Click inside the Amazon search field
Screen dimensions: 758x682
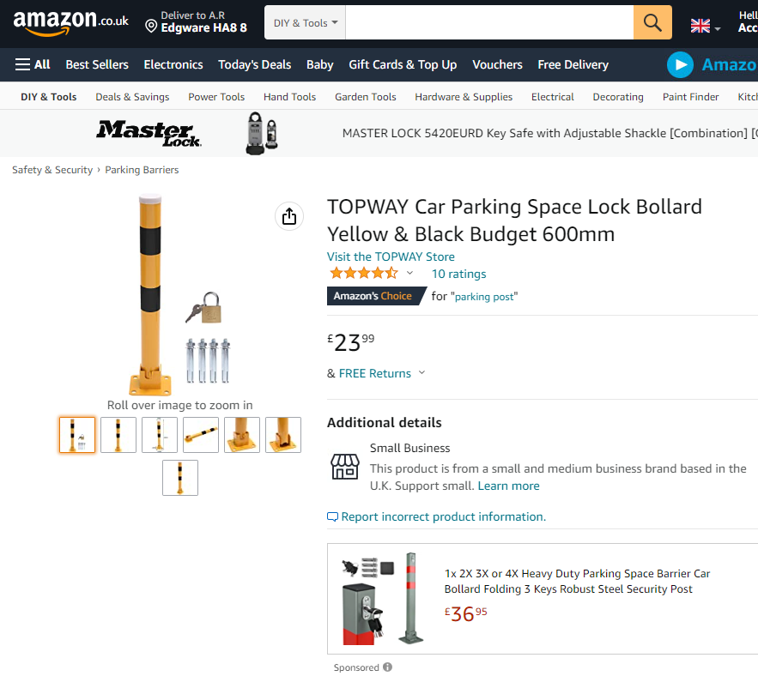click(488, 22)
